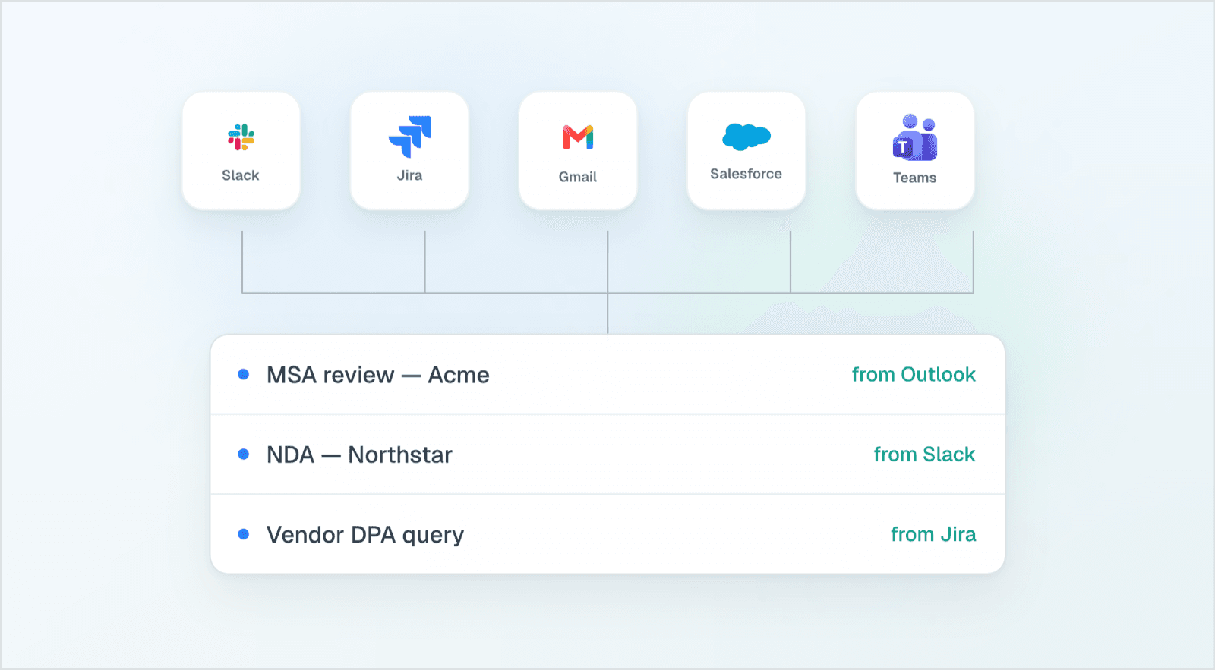Click blue dot beside Vendor DPA query
The image size is (1215, 670).
point(244,534)
